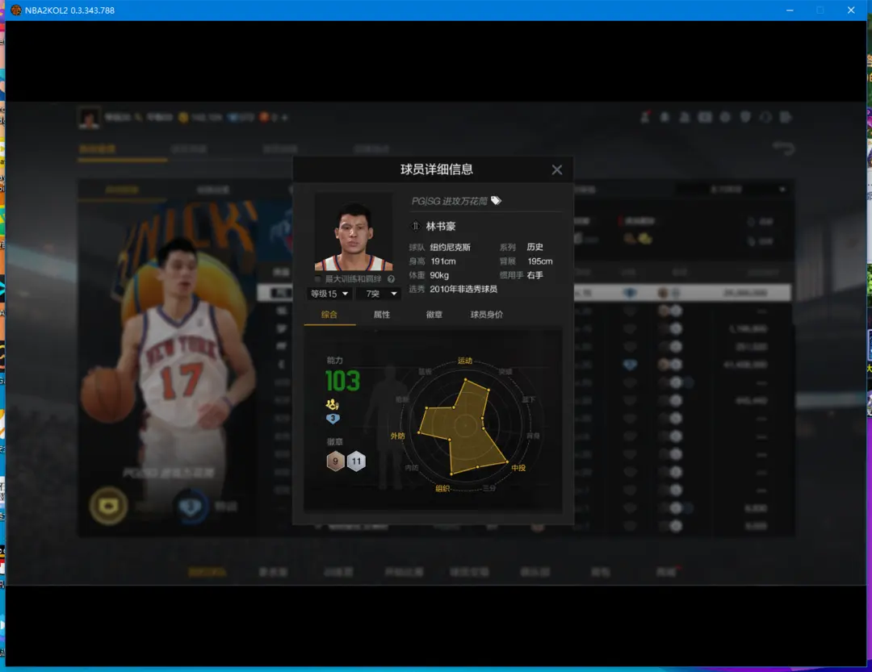Click the diamond badge icon before 林书豪
Screen dimensions: 872x672
click(x=415, y=226)
